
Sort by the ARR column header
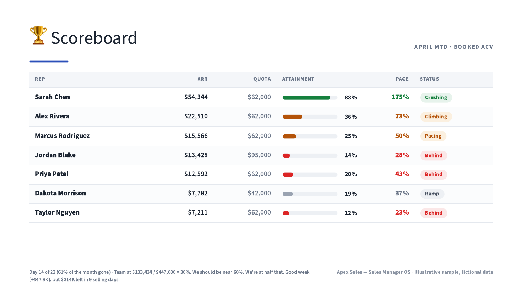click(202, 79)
